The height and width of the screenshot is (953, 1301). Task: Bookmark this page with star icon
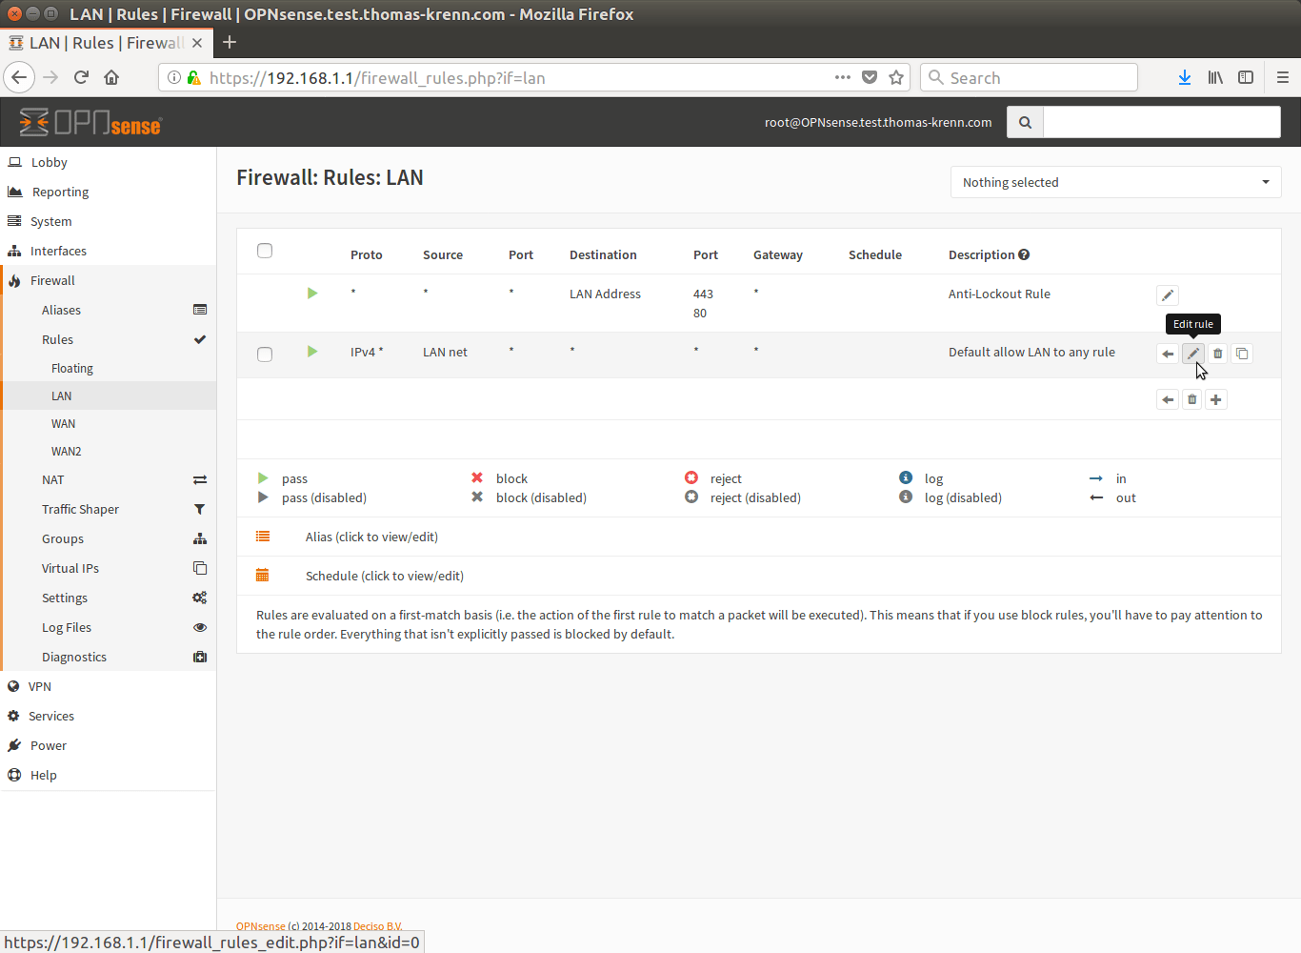pyautogui.click(x=896, y=77)
